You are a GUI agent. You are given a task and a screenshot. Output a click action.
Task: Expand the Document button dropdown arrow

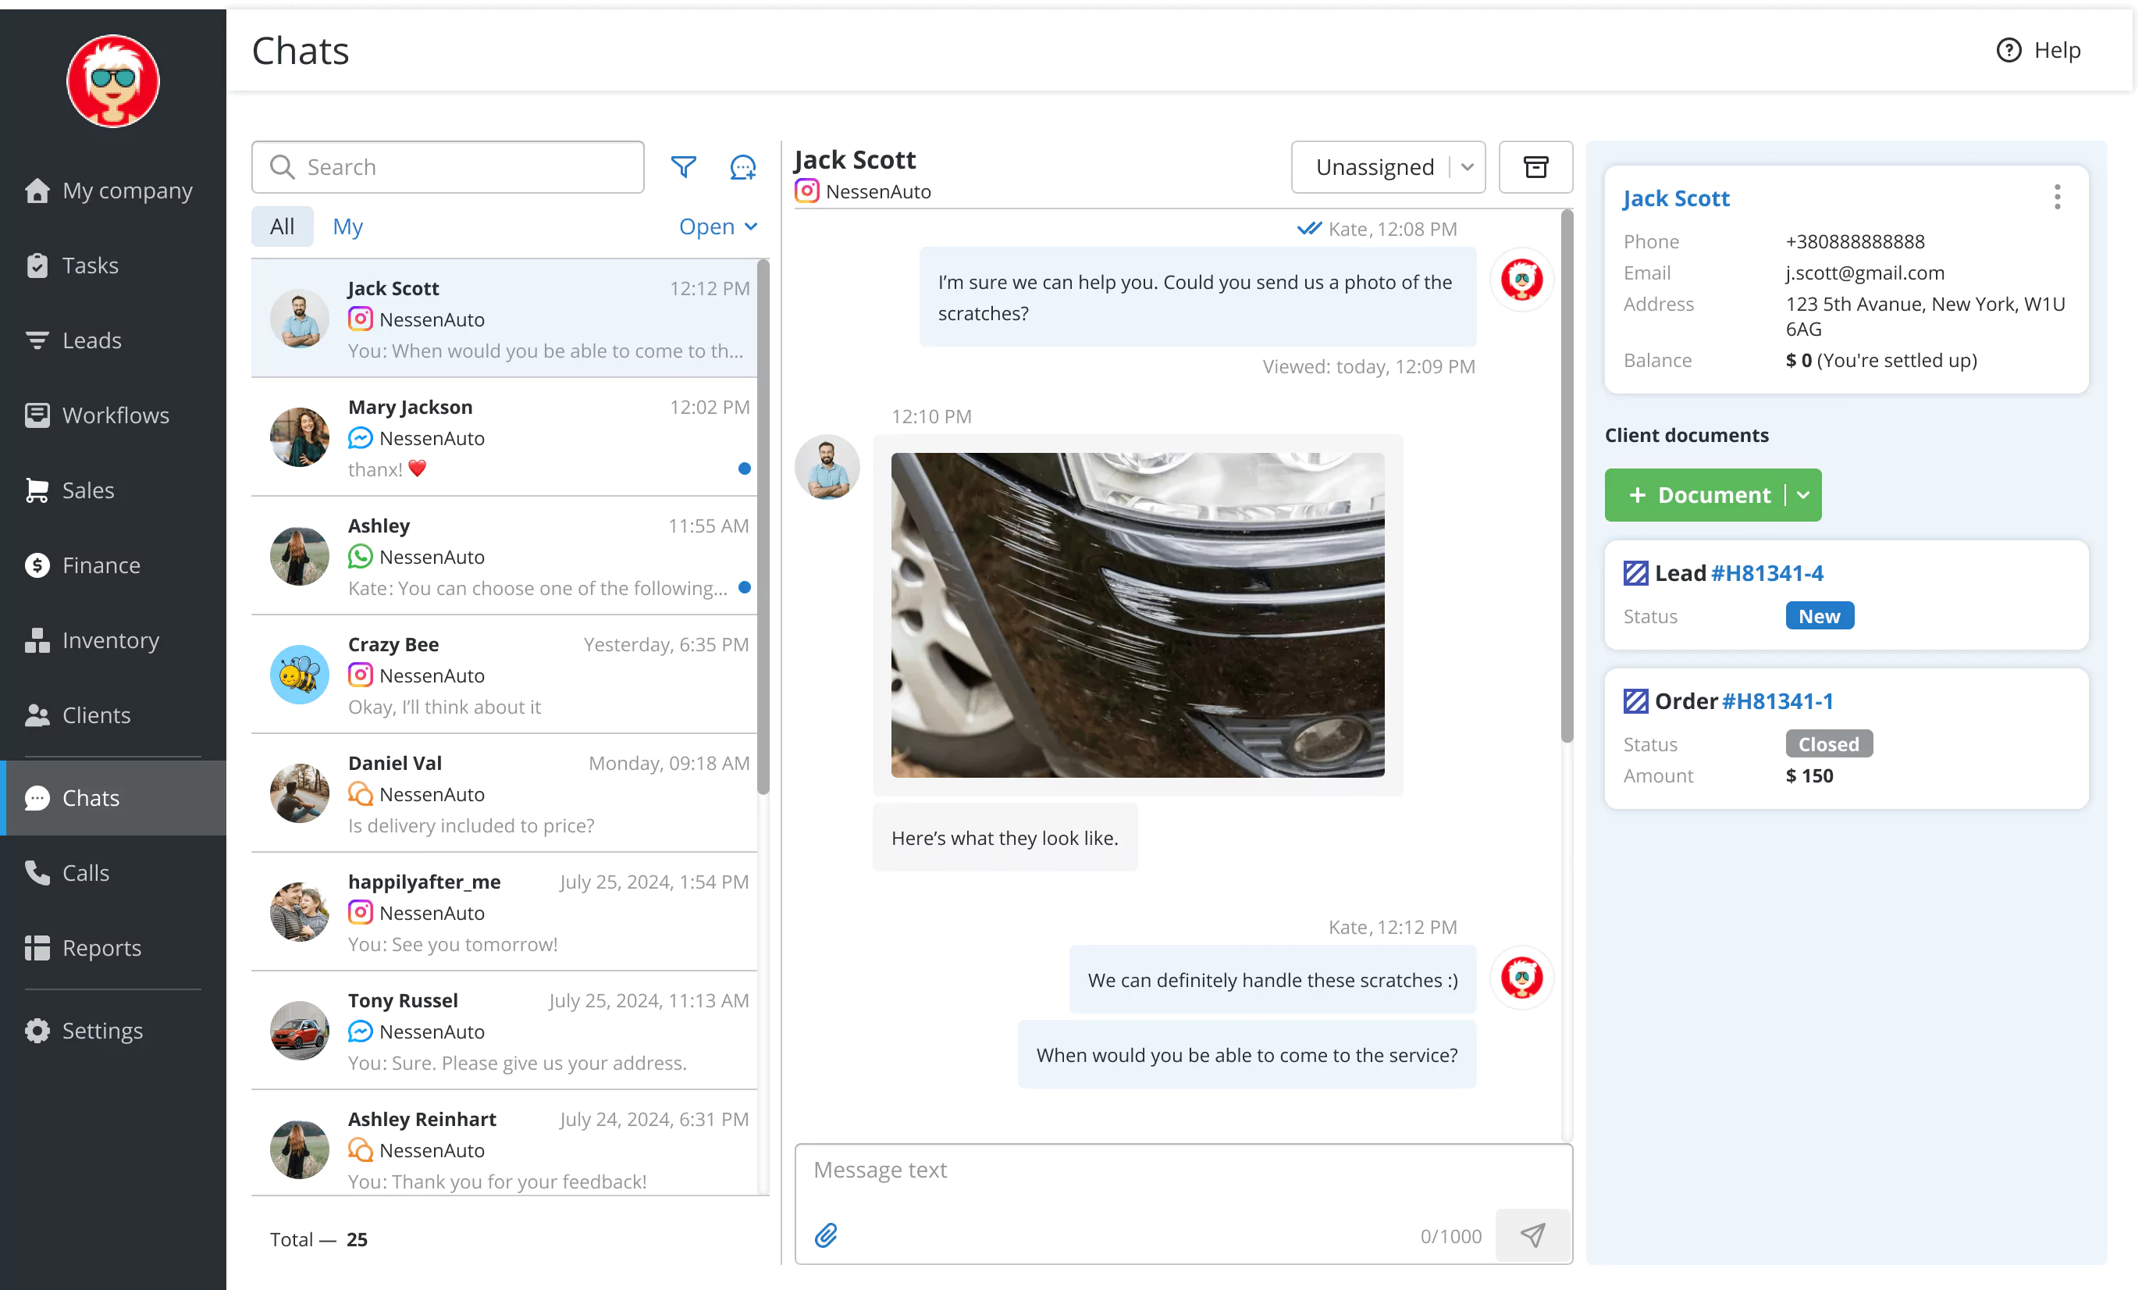[x=1804, y=494]
